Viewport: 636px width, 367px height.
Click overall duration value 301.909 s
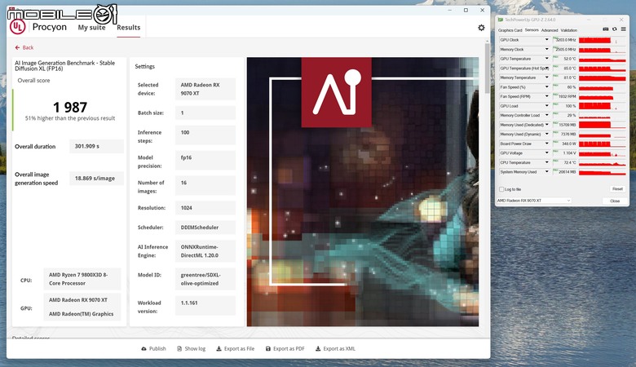click(x=96, y=146)
